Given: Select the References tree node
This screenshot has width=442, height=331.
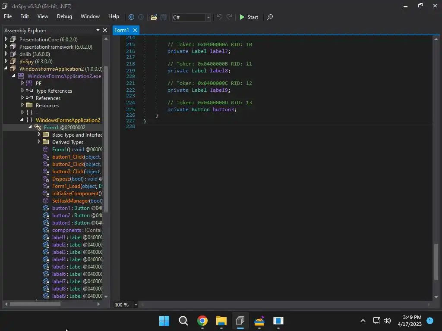Looking at the screenshot, I should [48, 98].
